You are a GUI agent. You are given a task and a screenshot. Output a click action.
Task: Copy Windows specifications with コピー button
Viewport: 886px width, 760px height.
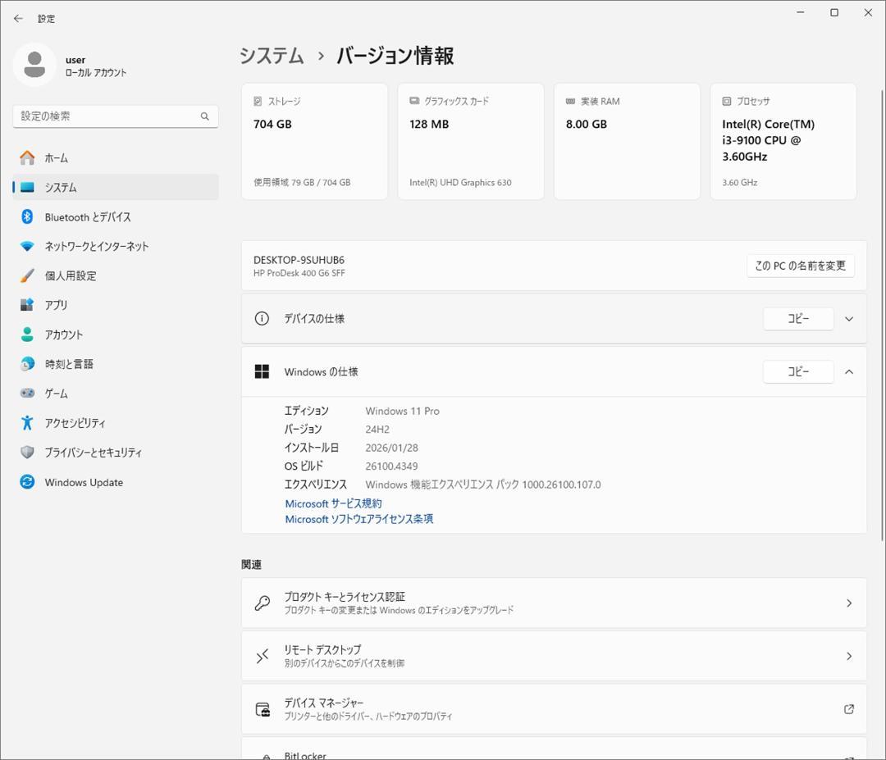click(x=798, y=371)
